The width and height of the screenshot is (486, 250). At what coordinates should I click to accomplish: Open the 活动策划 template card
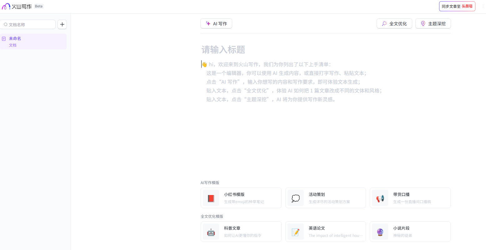(325, 198)
